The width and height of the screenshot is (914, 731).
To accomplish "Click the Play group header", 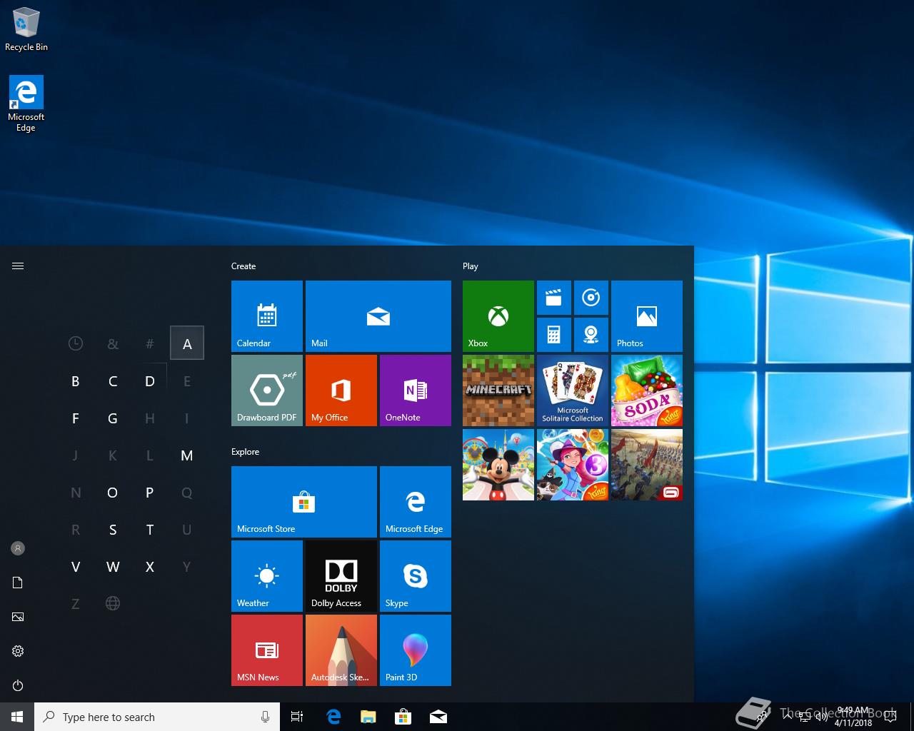I will (x=471, y=266).
